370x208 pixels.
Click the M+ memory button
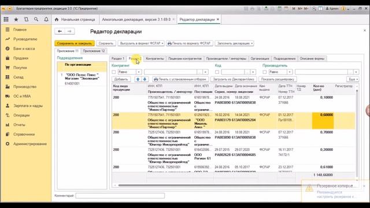[x=300, y=9]
